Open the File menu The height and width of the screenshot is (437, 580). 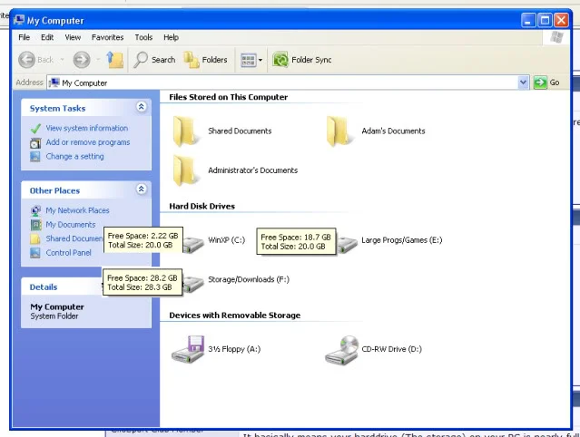point(24,37)
